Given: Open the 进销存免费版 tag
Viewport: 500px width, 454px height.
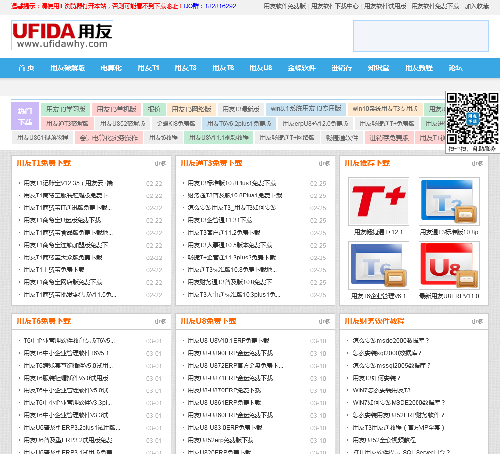Looking at the screenshot, I should click(x=389, y=138).
